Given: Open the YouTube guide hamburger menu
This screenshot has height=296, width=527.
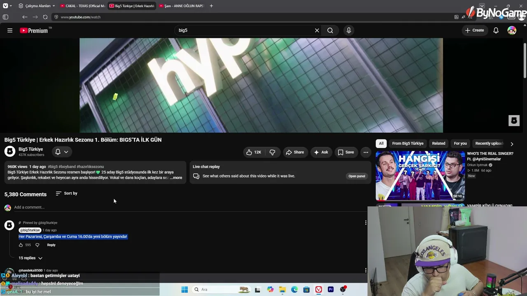Looking at the screenshot, I should click(x=10, y=30).
